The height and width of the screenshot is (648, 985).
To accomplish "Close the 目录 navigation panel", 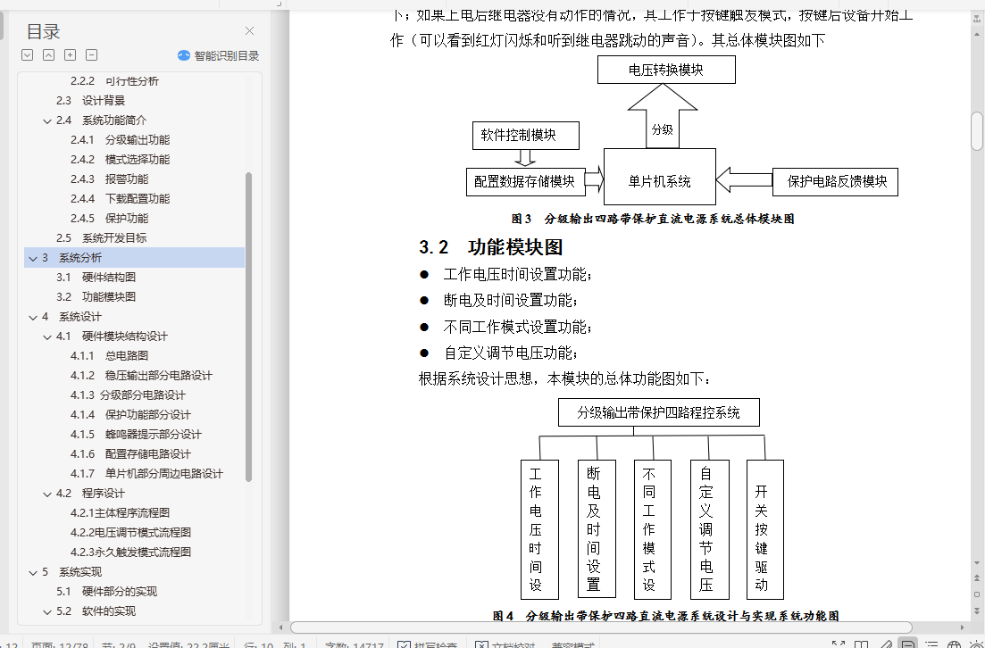I will [249, 30].
